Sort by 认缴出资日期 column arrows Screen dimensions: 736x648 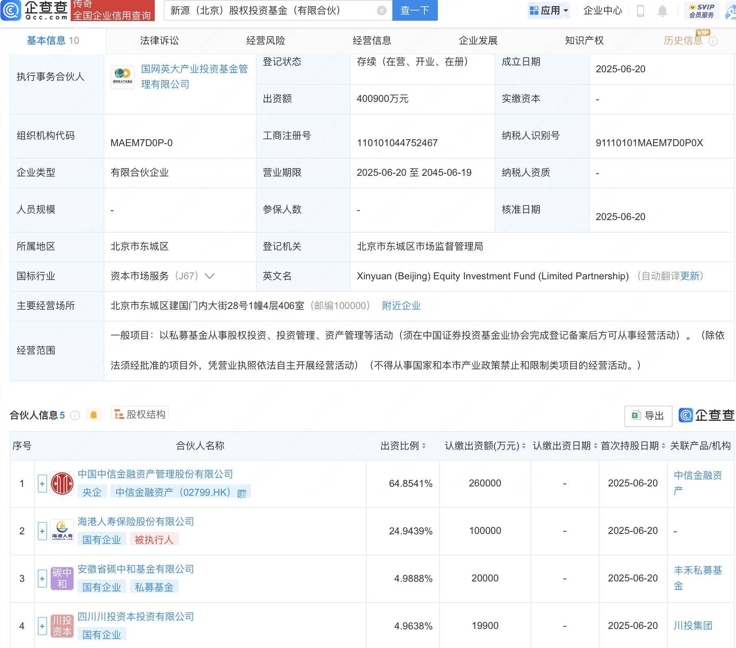[x=595, y=446]
